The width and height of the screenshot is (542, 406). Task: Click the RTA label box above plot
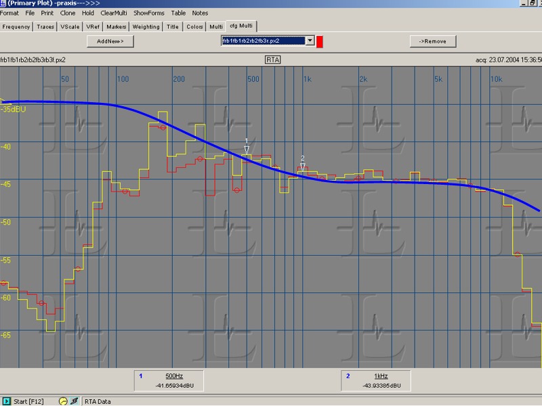273,60
